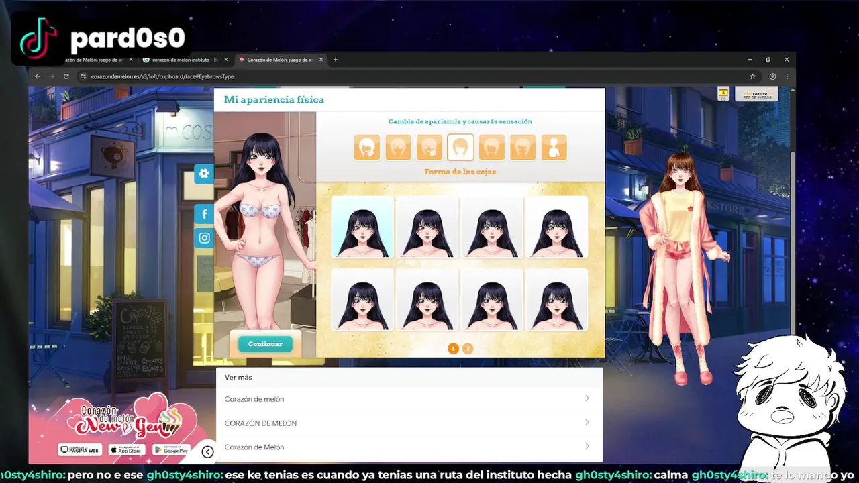
Task: Select the hairstyle category icon with flower
Action: pos(367,148)
